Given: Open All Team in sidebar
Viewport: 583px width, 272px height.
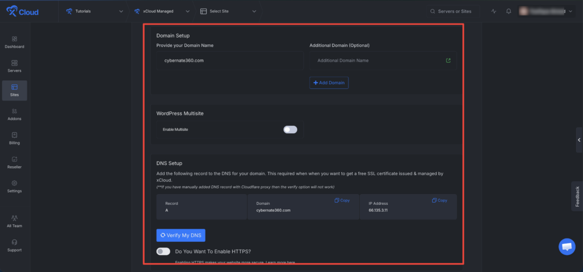Looking at the screenshot, I should pyautogui.click(x=14, y=221).
